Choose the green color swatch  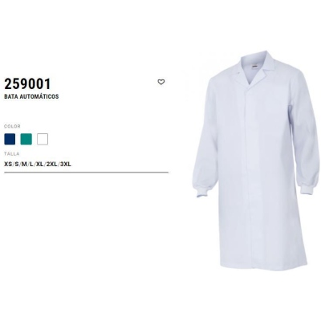click(26, 139)
